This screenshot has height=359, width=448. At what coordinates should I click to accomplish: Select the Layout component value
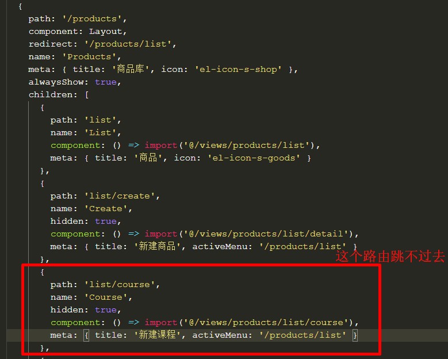106,32
